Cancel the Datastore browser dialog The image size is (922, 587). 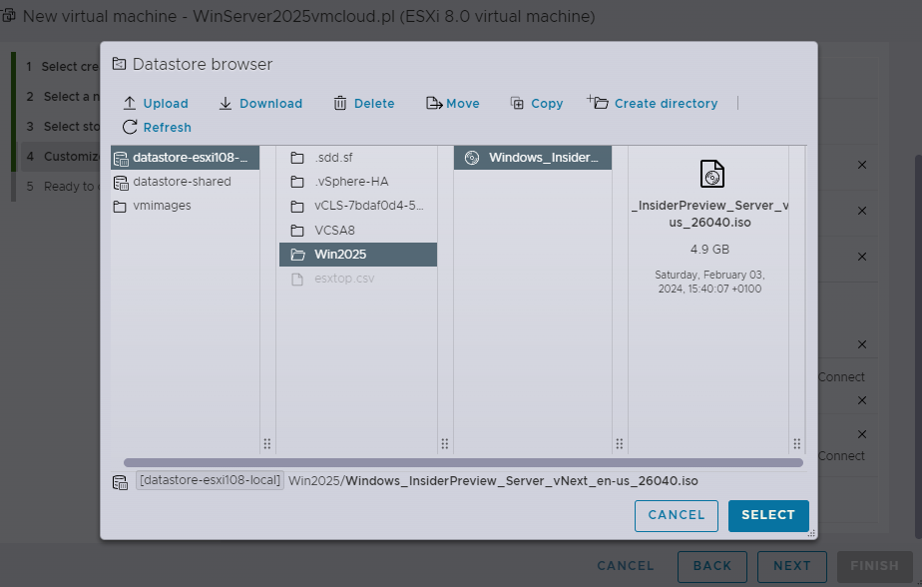677,516
